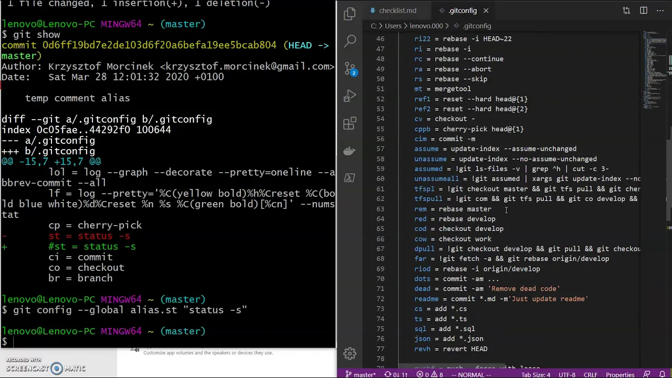Click the 'assume = update-index' line
672x378 pixels.
coord(495,149)
